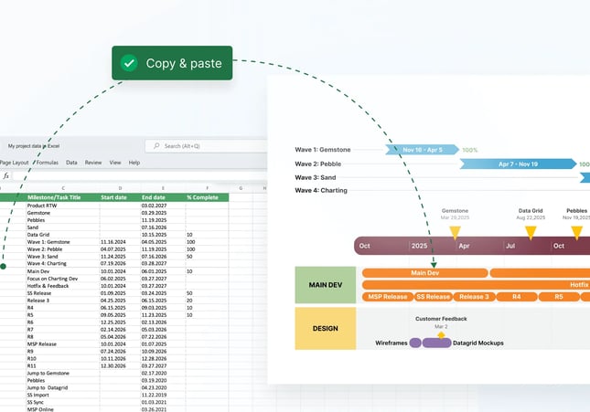Viewport: 590px width, 412px height.
Task: Click the Data Grid task cell
Action: [63, 235]
